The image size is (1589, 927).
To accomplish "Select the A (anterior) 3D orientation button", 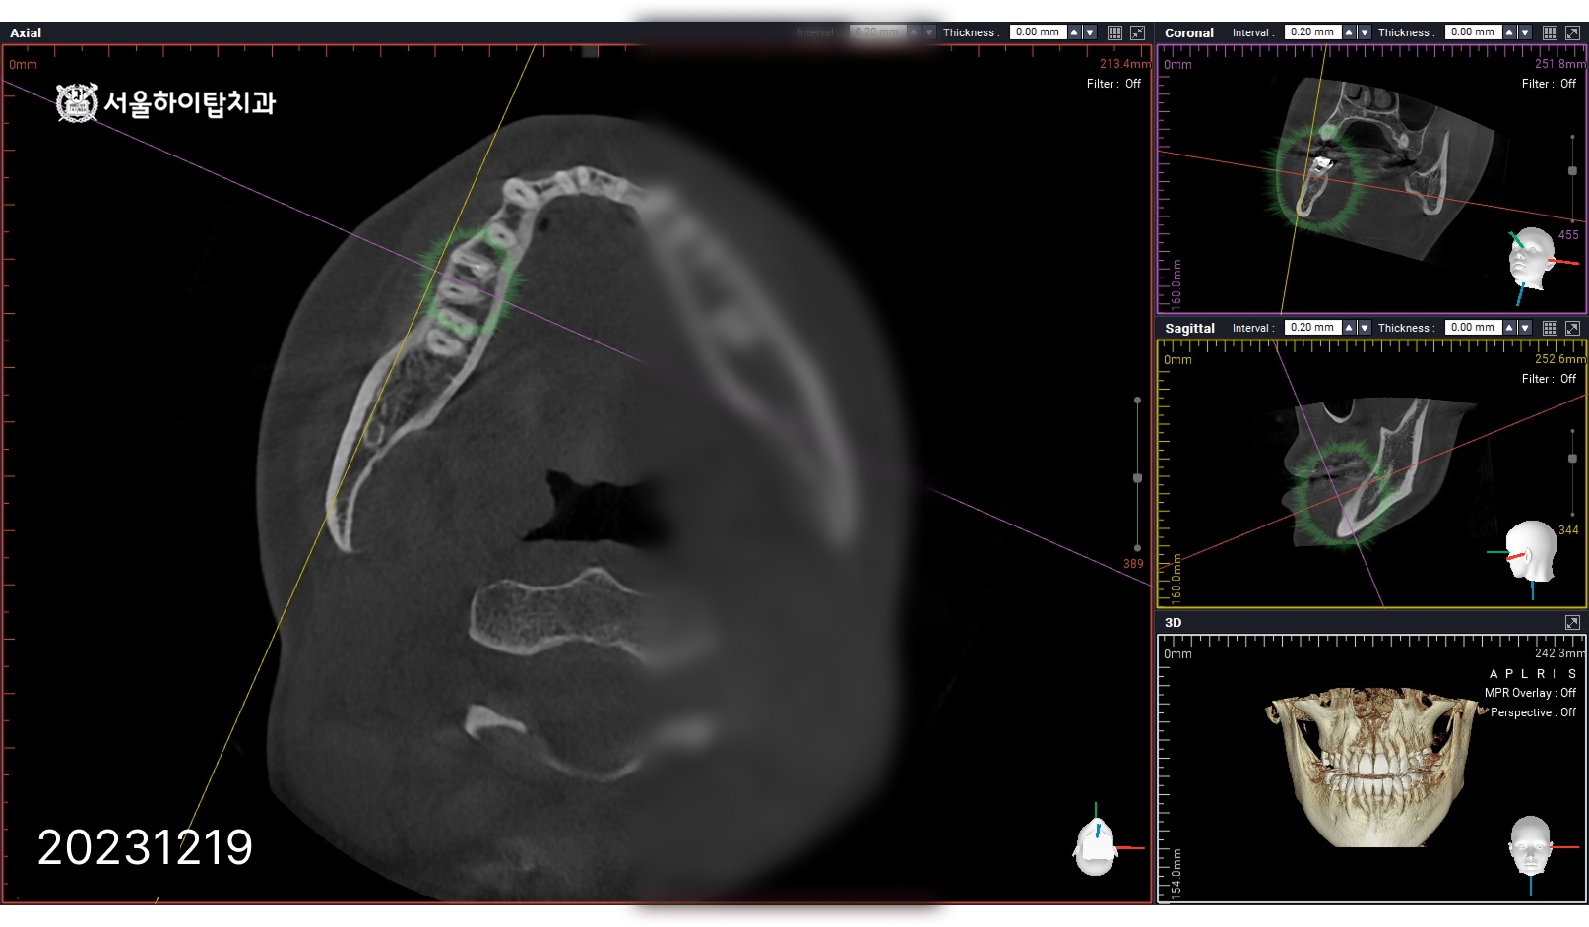I will [1494, 674].
